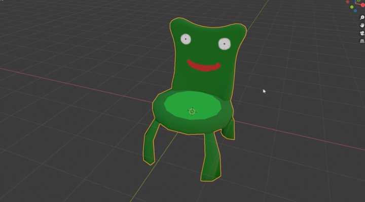Click the bright green dot on gizmo
The width and height of the screenshot is (365, 202).
click(x=352, y=7)
